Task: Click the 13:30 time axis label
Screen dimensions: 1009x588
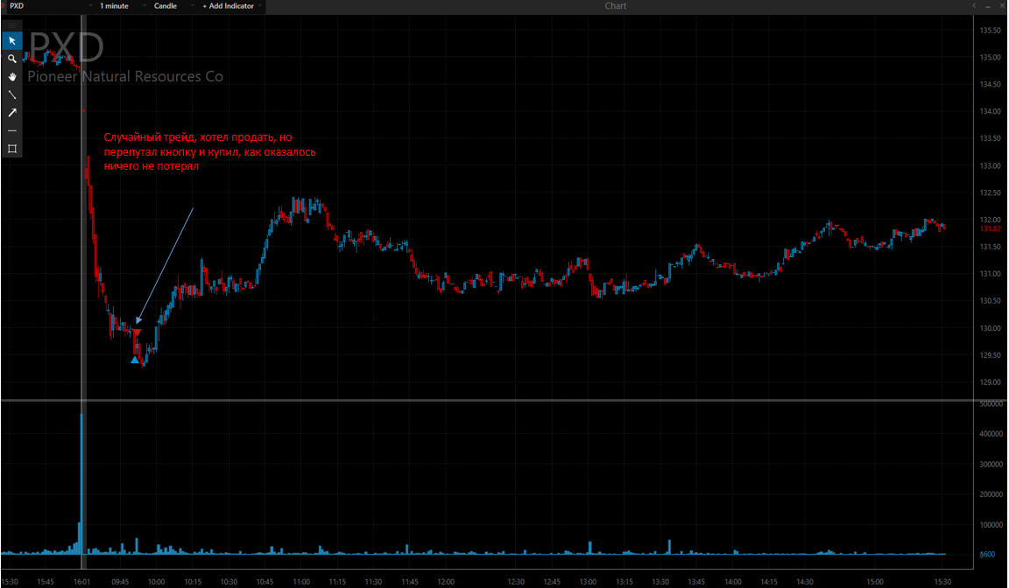Action: (660, 582)
